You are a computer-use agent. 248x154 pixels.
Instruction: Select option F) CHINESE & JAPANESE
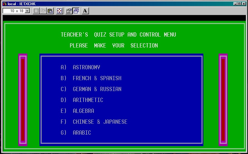tap(94, 122)
